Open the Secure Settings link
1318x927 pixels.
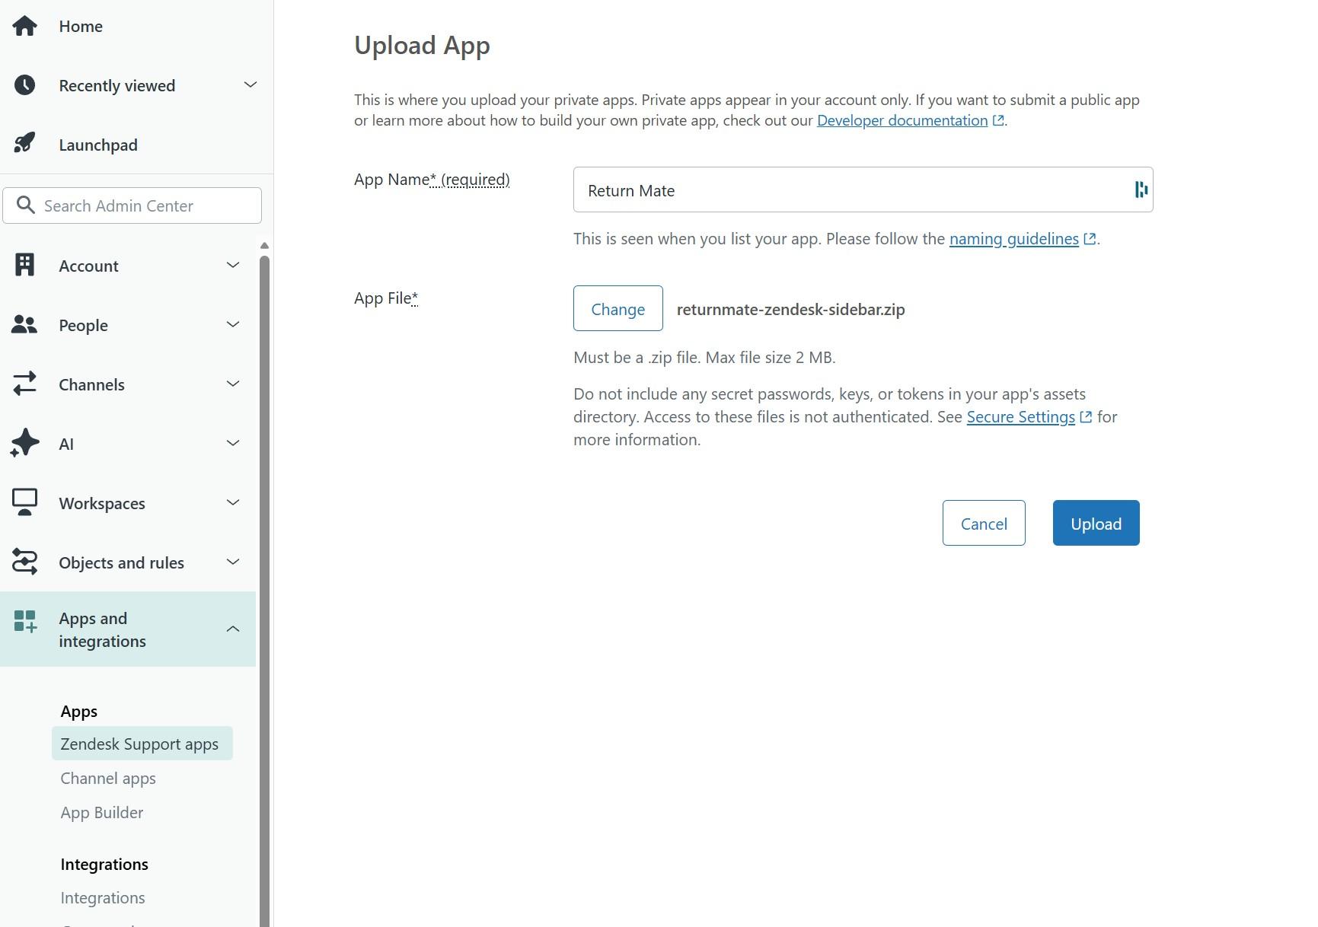point(1020,417)
